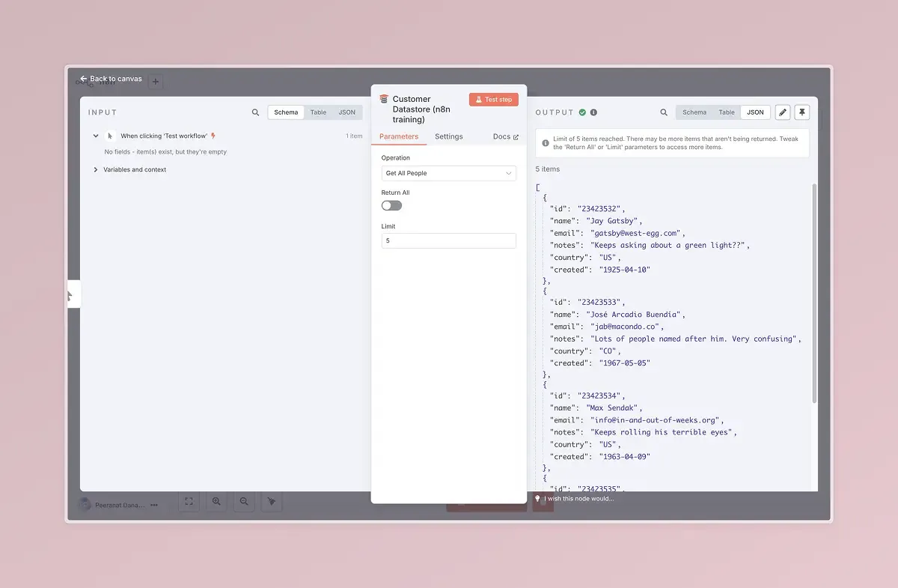
Task: Click the green success check icon
Action: pos(582,112)
